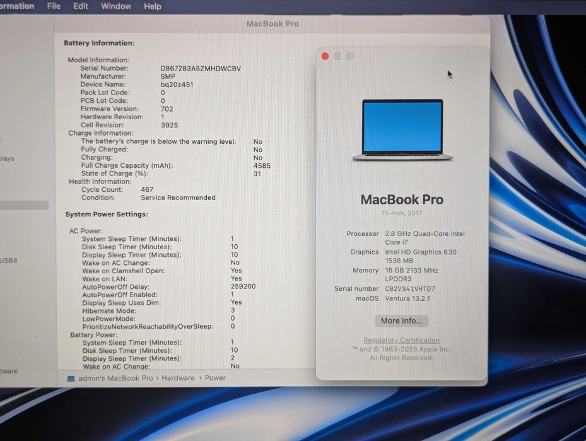Image resolution: width=586 pixels, height=441 pixels.
Task: Close the About This Mac window
Action: (325, 56)
